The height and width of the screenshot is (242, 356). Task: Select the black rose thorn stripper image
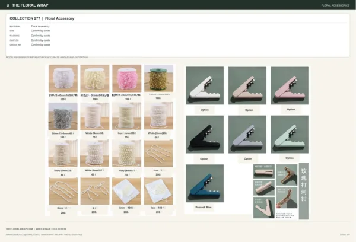point(205,135)
